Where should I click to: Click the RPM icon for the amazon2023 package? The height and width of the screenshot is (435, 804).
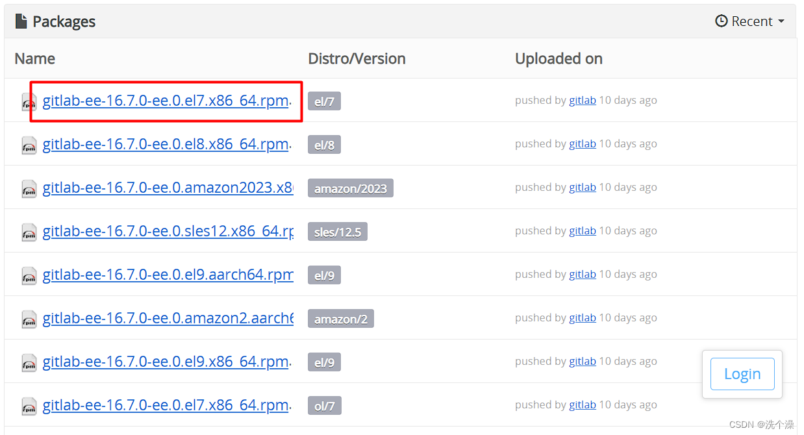click(x=28, y=189)
